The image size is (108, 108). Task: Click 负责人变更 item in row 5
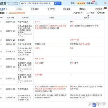25,51
